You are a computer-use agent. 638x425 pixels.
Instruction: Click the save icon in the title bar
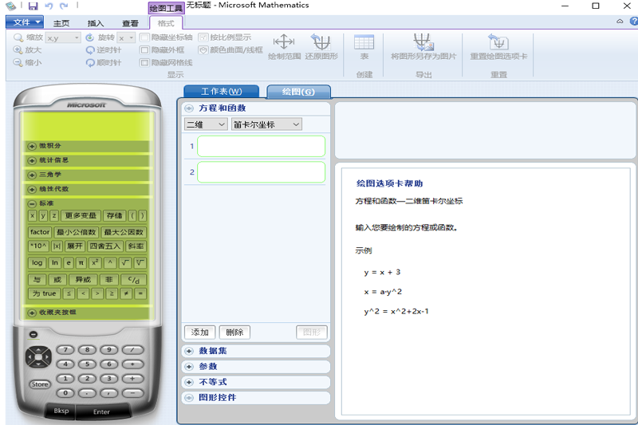(x=33, y=6)
